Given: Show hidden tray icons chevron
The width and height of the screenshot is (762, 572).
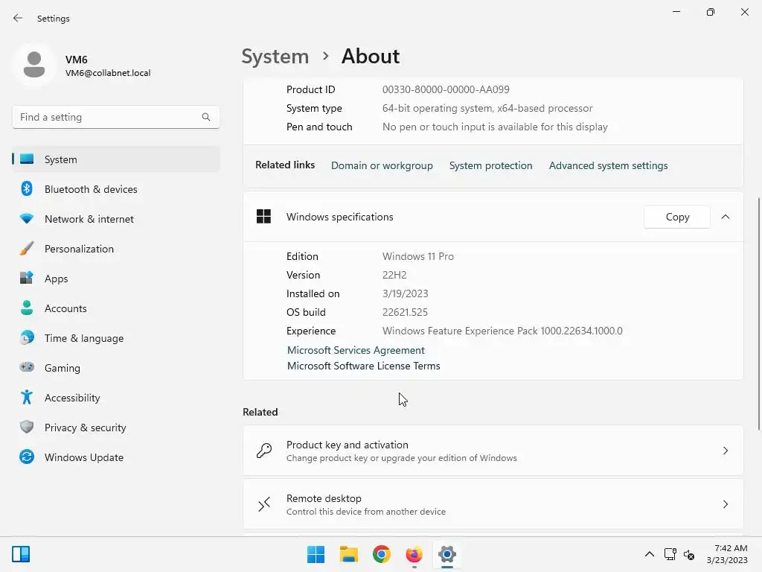Looking at the screenshot, I should pos(649,554).
